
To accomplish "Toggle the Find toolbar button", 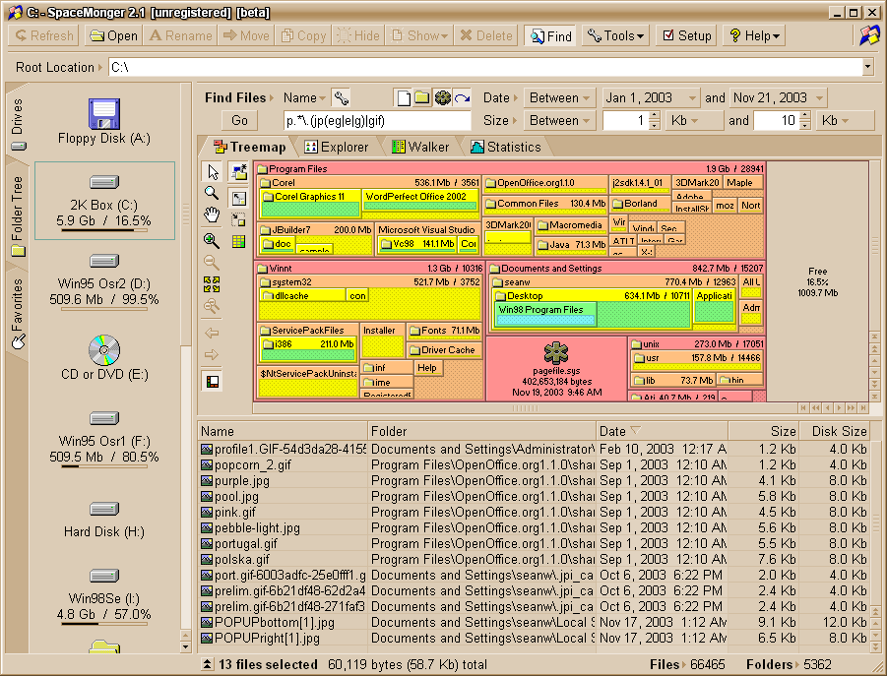I will 550,36.
